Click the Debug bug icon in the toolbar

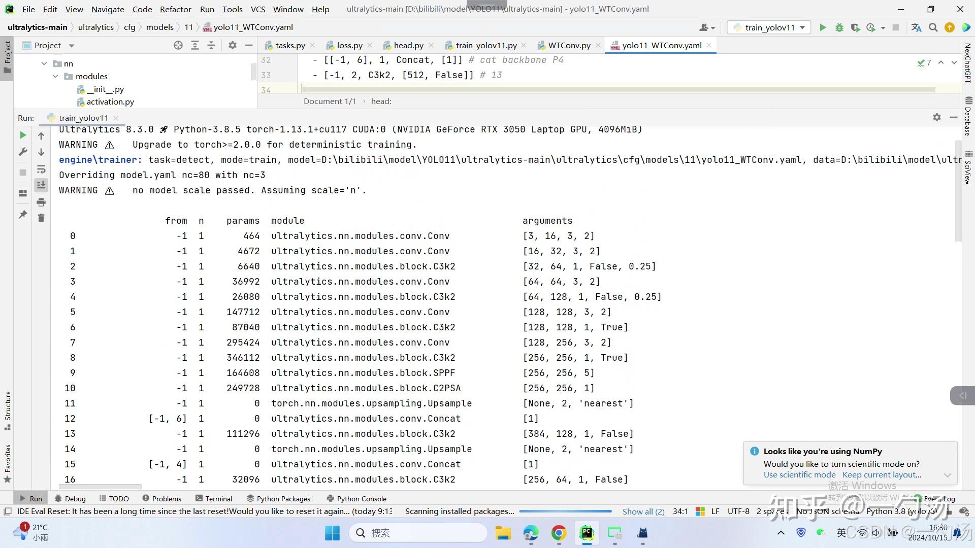(x=839, y=27)
